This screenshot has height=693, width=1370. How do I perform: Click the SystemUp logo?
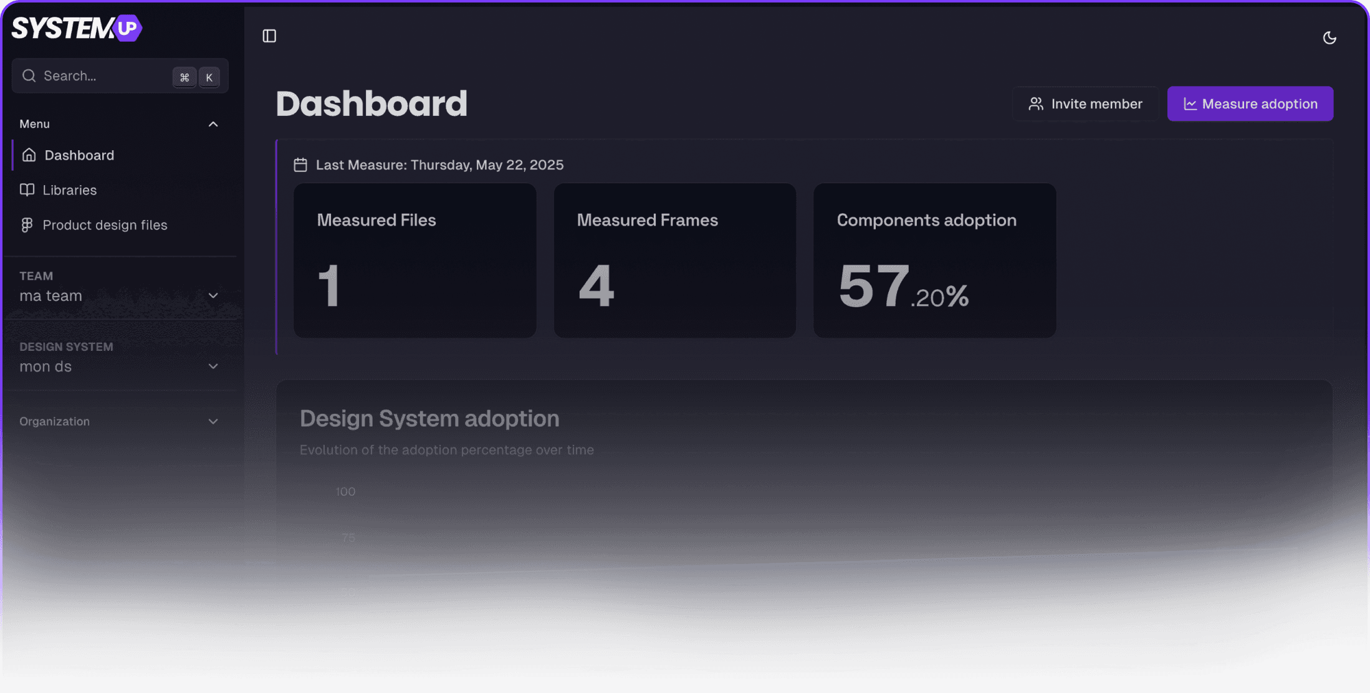77,28
